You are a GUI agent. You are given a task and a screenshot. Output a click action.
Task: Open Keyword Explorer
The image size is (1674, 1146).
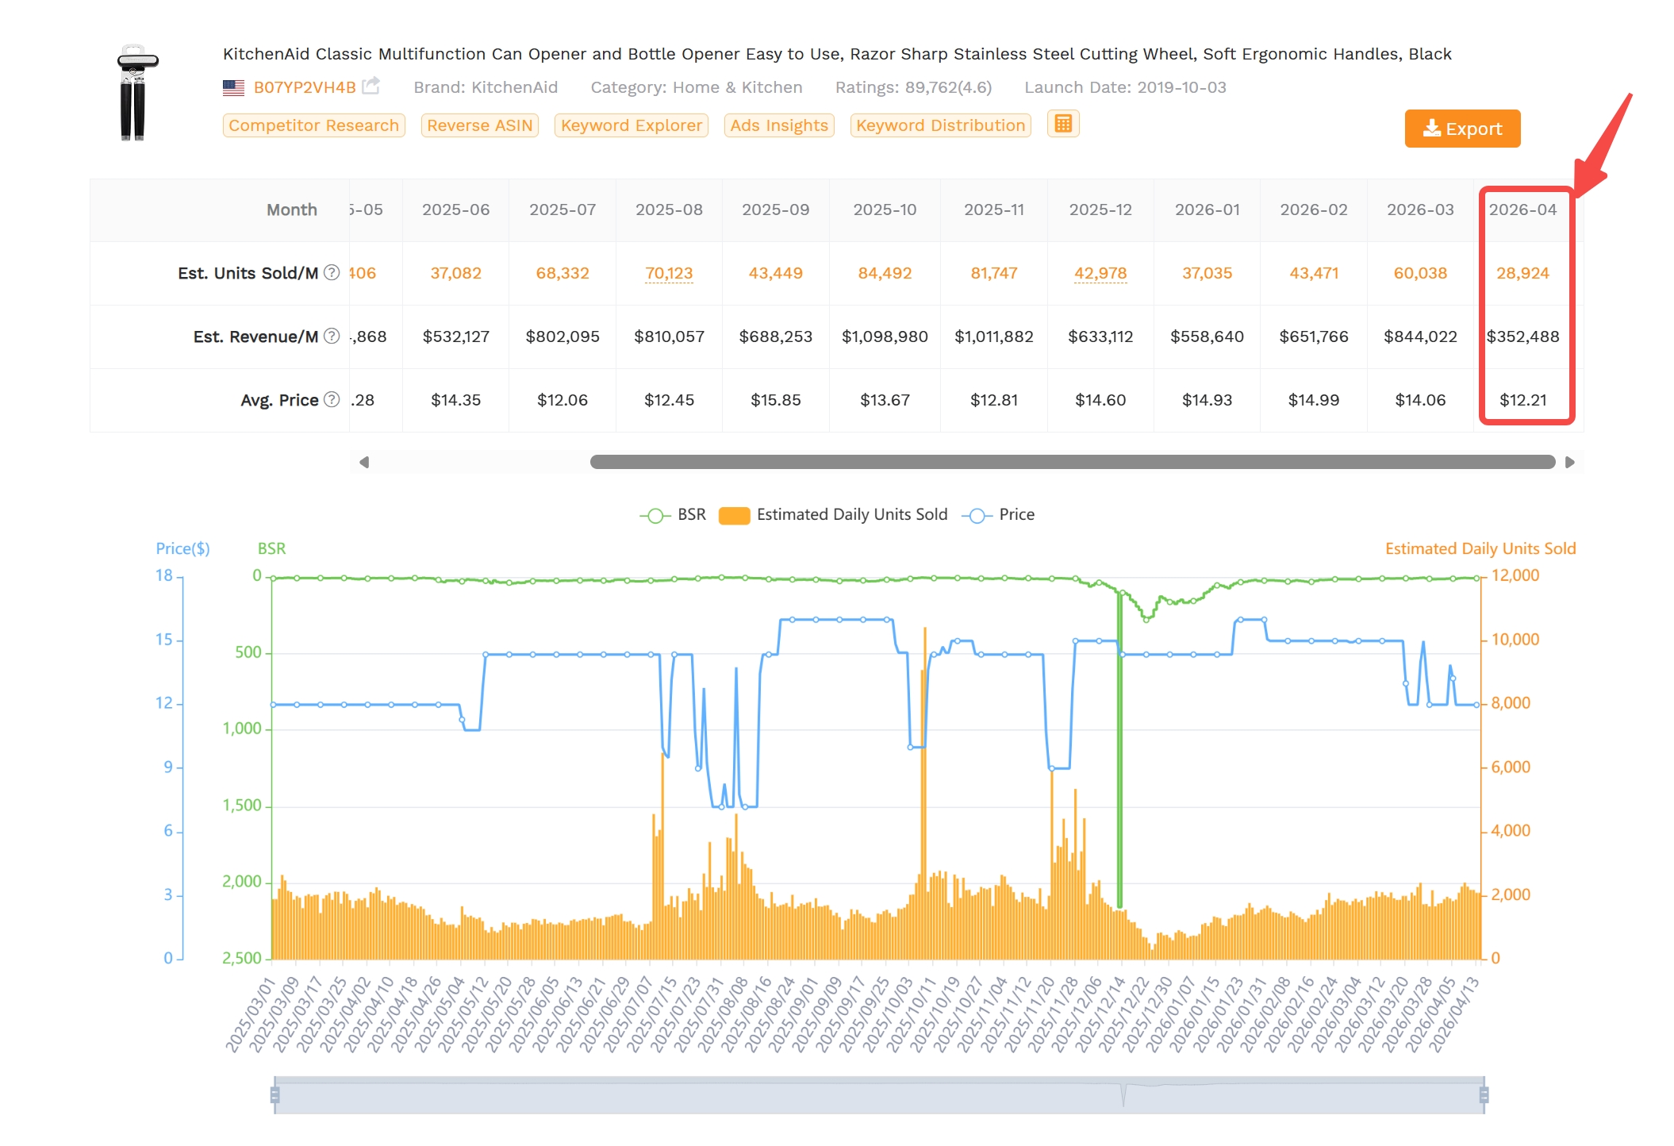click(x=630, y=125)
